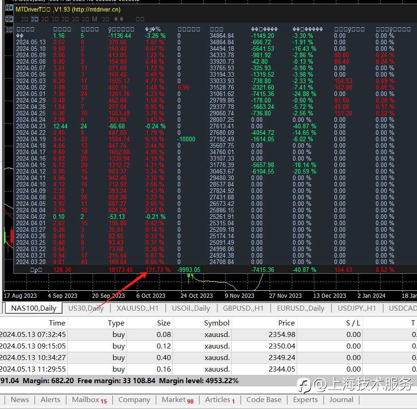Click the order size 0.08 cell
This screenshot has width=417, height=409.
coord(164,334)
